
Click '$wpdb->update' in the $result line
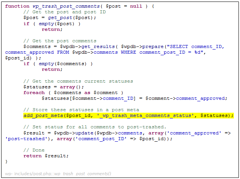pos(74,133)
